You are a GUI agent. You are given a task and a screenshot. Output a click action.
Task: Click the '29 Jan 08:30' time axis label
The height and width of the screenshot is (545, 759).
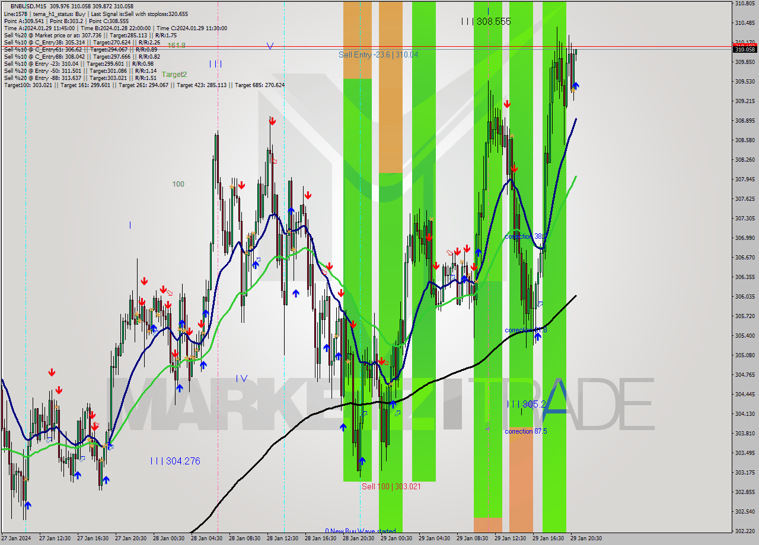pyautogui.click(x=472, y=539)
